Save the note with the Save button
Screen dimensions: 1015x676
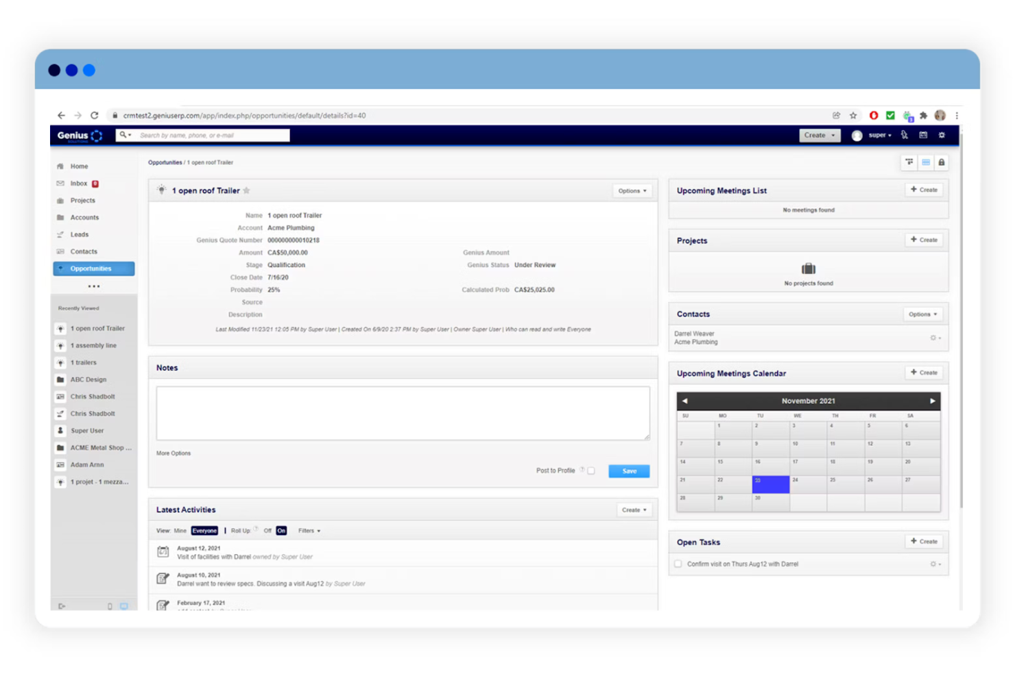[x=628, y=471]
